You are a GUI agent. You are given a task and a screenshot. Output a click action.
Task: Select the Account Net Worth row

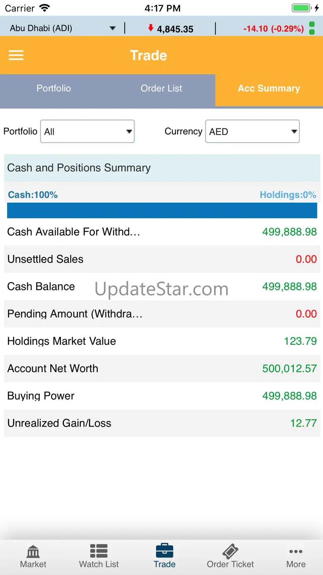coord(162,369)
